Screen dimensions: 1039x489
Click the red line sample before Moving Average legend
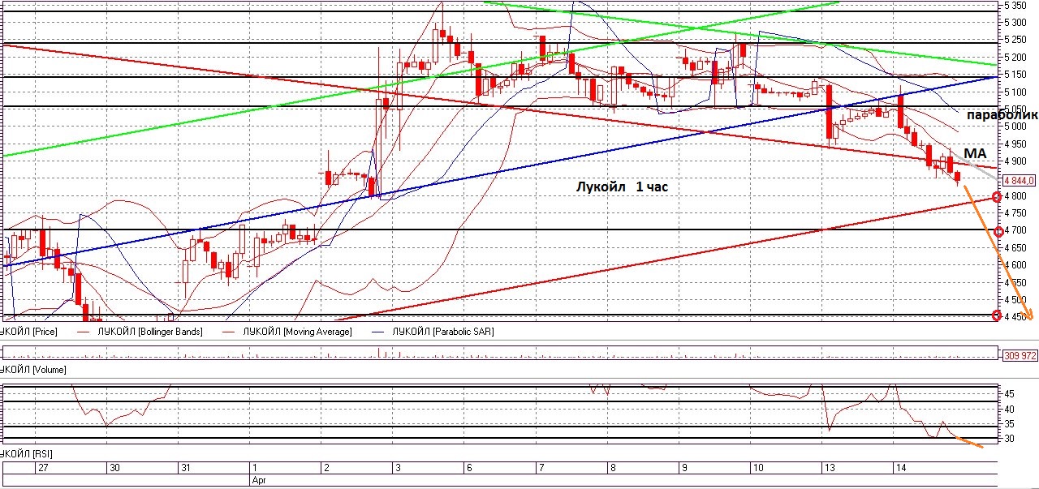[227, 332]
